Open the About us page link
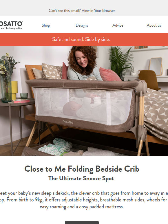This screenshot has height=224, width=168. pos(154,25)
